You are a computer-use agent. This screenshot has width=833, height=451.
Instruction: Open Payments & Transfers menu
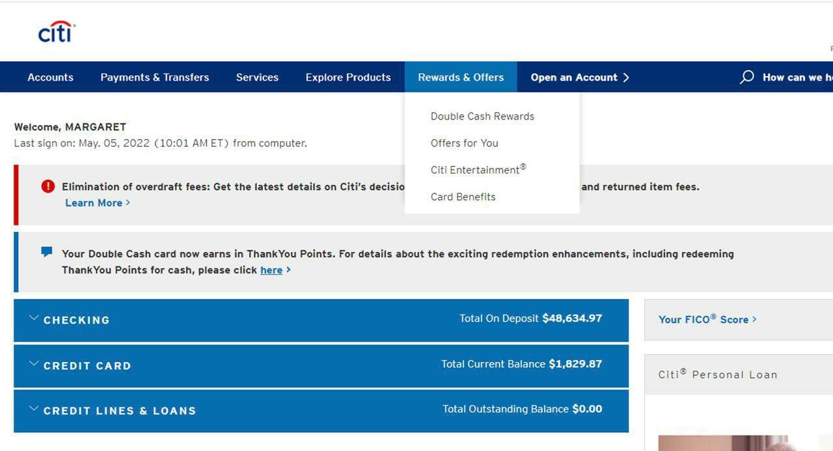(x=155, y=77)
